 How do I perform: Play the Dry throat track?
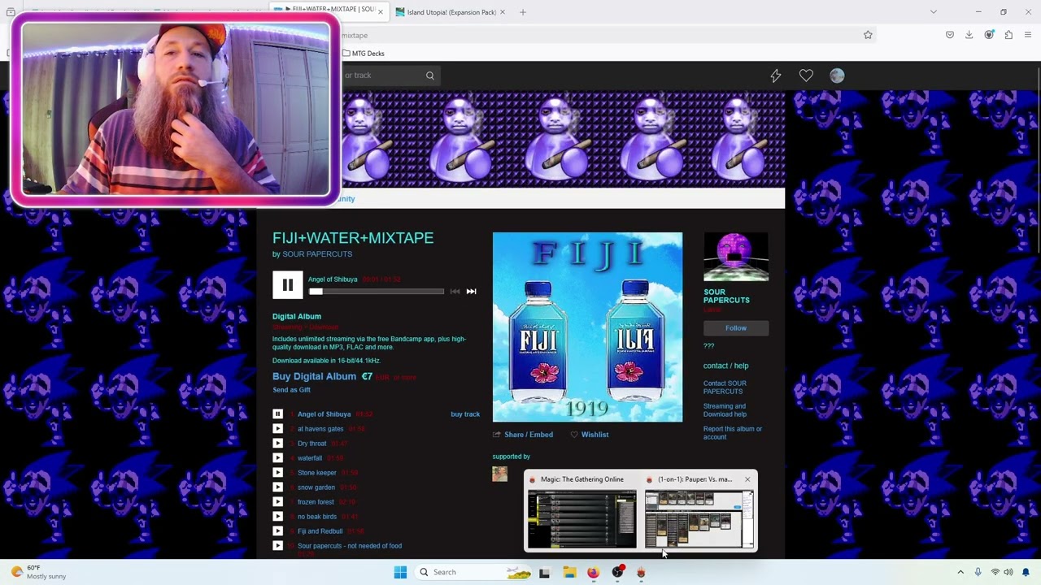(277, 444)
